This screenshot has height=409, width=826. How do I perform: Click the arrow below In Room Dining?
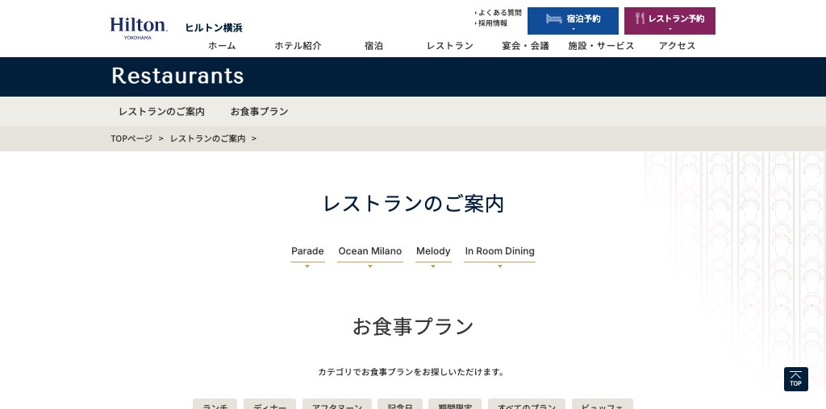[499, 266]
